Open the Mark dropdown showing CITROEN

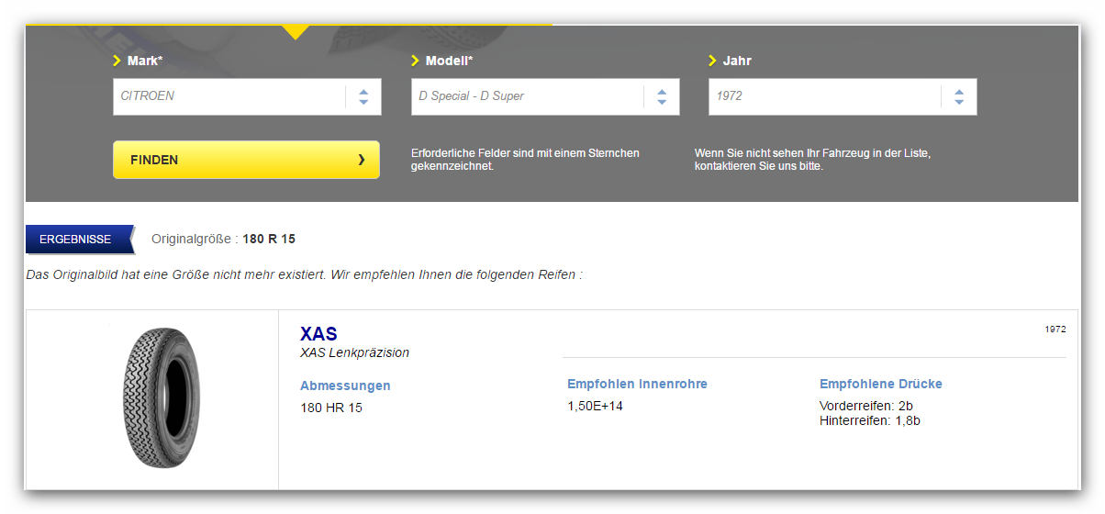247,96
